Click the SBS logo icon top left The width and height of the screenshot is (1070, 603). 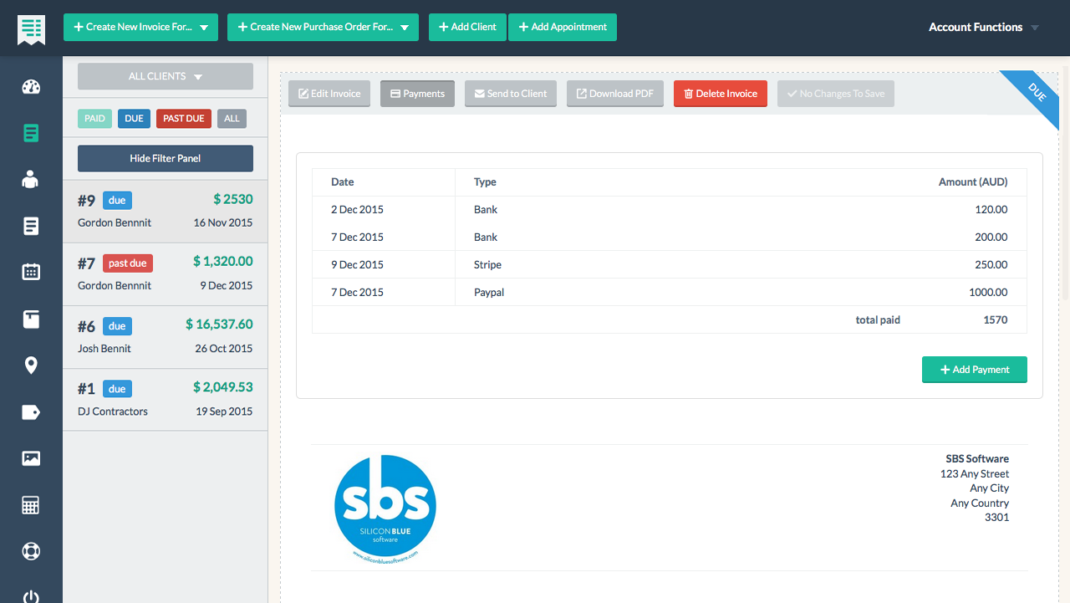pyautogui.click(x=30, y=26)
